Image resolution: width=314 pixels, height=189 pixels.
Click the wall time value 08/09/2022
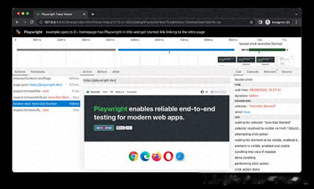265,90
